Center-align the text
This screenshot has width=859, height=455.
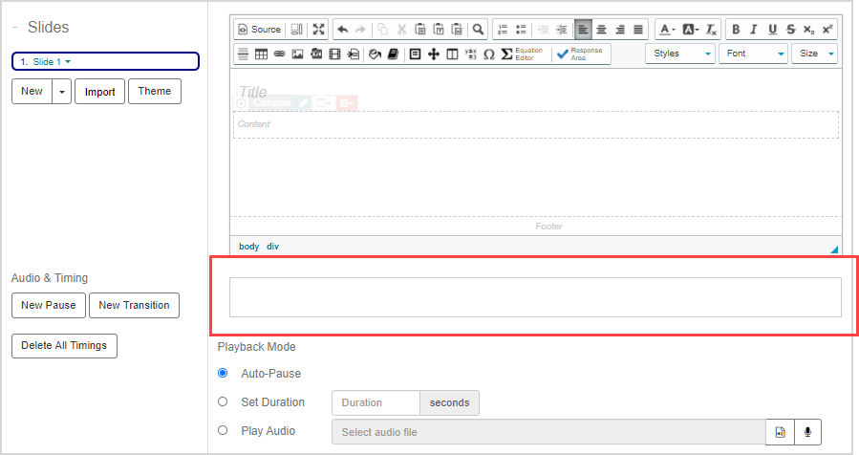(x=602, y=30)
